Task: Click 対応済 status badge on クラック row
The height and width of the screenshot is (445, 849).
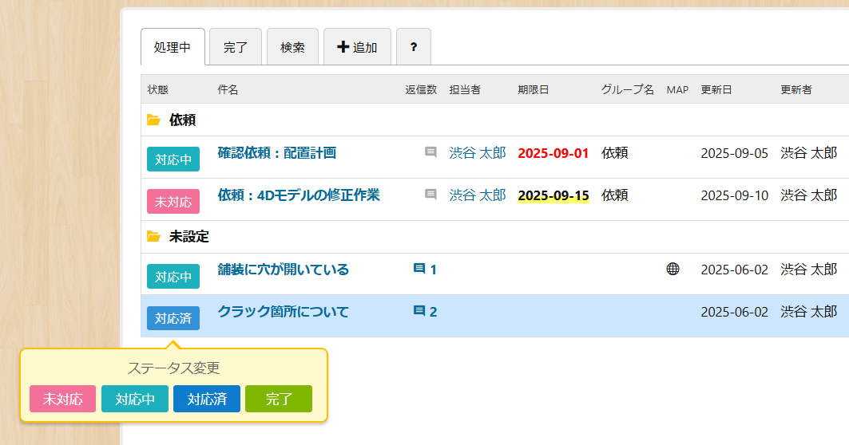Action: coord(173,318)
